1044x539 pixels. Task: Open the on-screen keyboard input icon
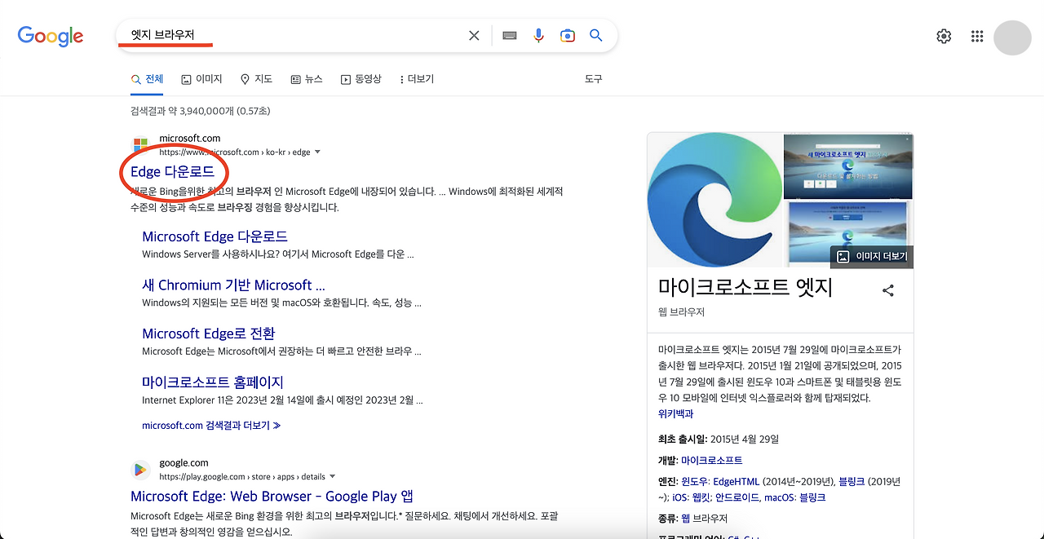(x=509, y=35)
